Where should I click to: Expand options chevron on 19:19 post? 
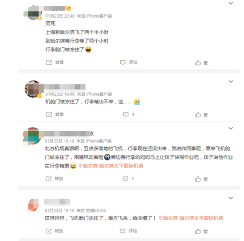231,128
